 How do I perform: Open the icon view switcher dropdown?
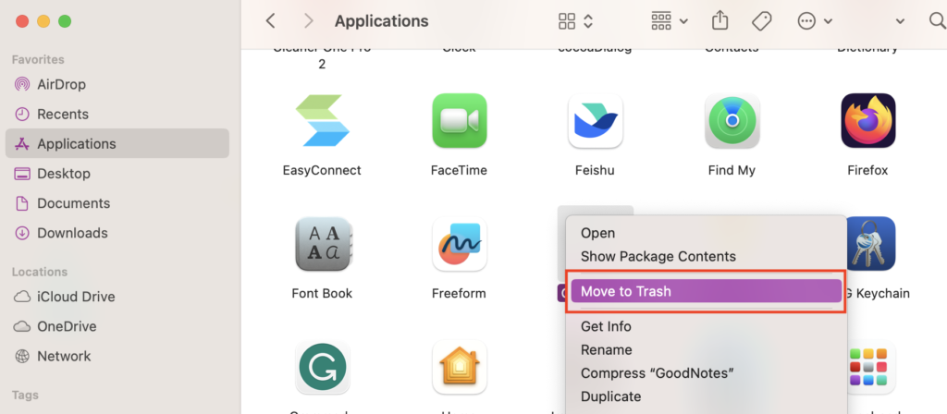tap(576, 20)
